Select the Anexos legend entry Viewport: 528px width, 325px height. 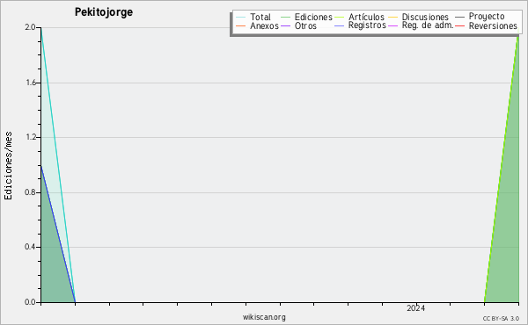(x=258, y=25)
